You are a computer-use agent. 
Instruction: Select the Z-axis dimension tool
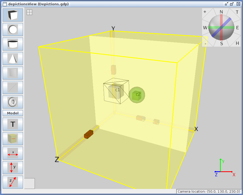(x=13, y=182)
